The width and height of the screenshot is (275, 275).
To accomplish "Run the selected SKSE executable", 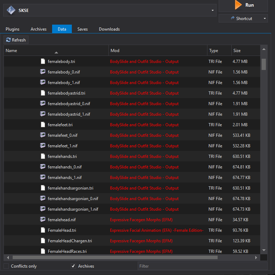I will 243,5.
